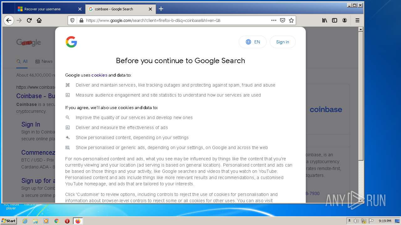Screen dimensions: 401x225
Task: Select the Firefox taskbar button
Action: click(x=78, y=221)
